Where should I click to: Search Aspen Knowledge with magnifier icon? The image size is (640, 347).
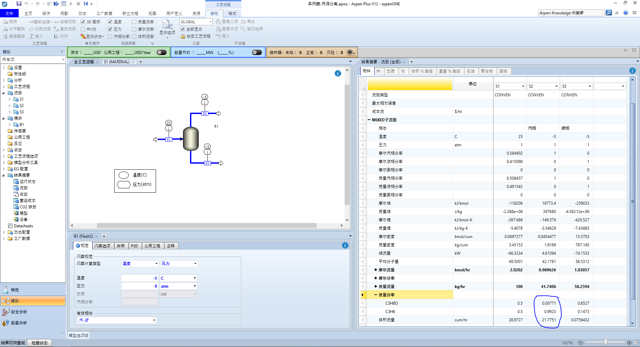[609, 13]
